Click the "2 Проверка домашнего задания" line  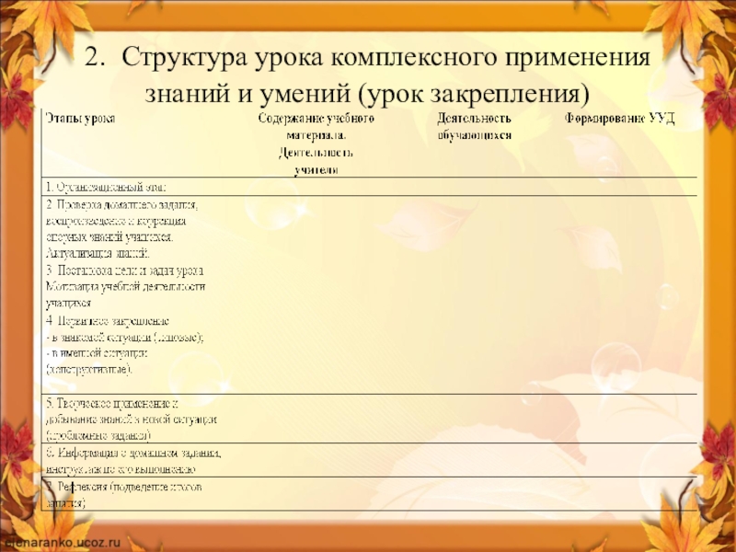pos(122,204)
